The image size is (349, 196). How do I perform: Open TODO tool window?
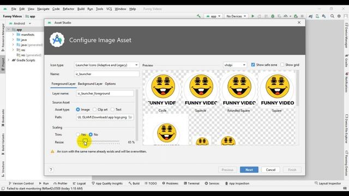pos(151,183)
